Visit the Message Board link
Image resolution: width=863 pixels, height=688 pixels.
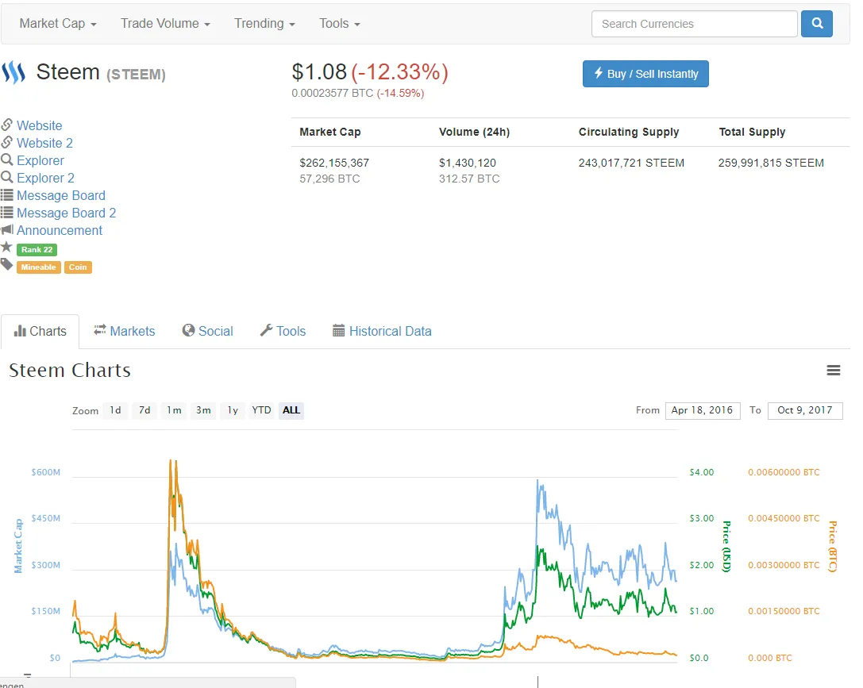click(x=61, y=195)
